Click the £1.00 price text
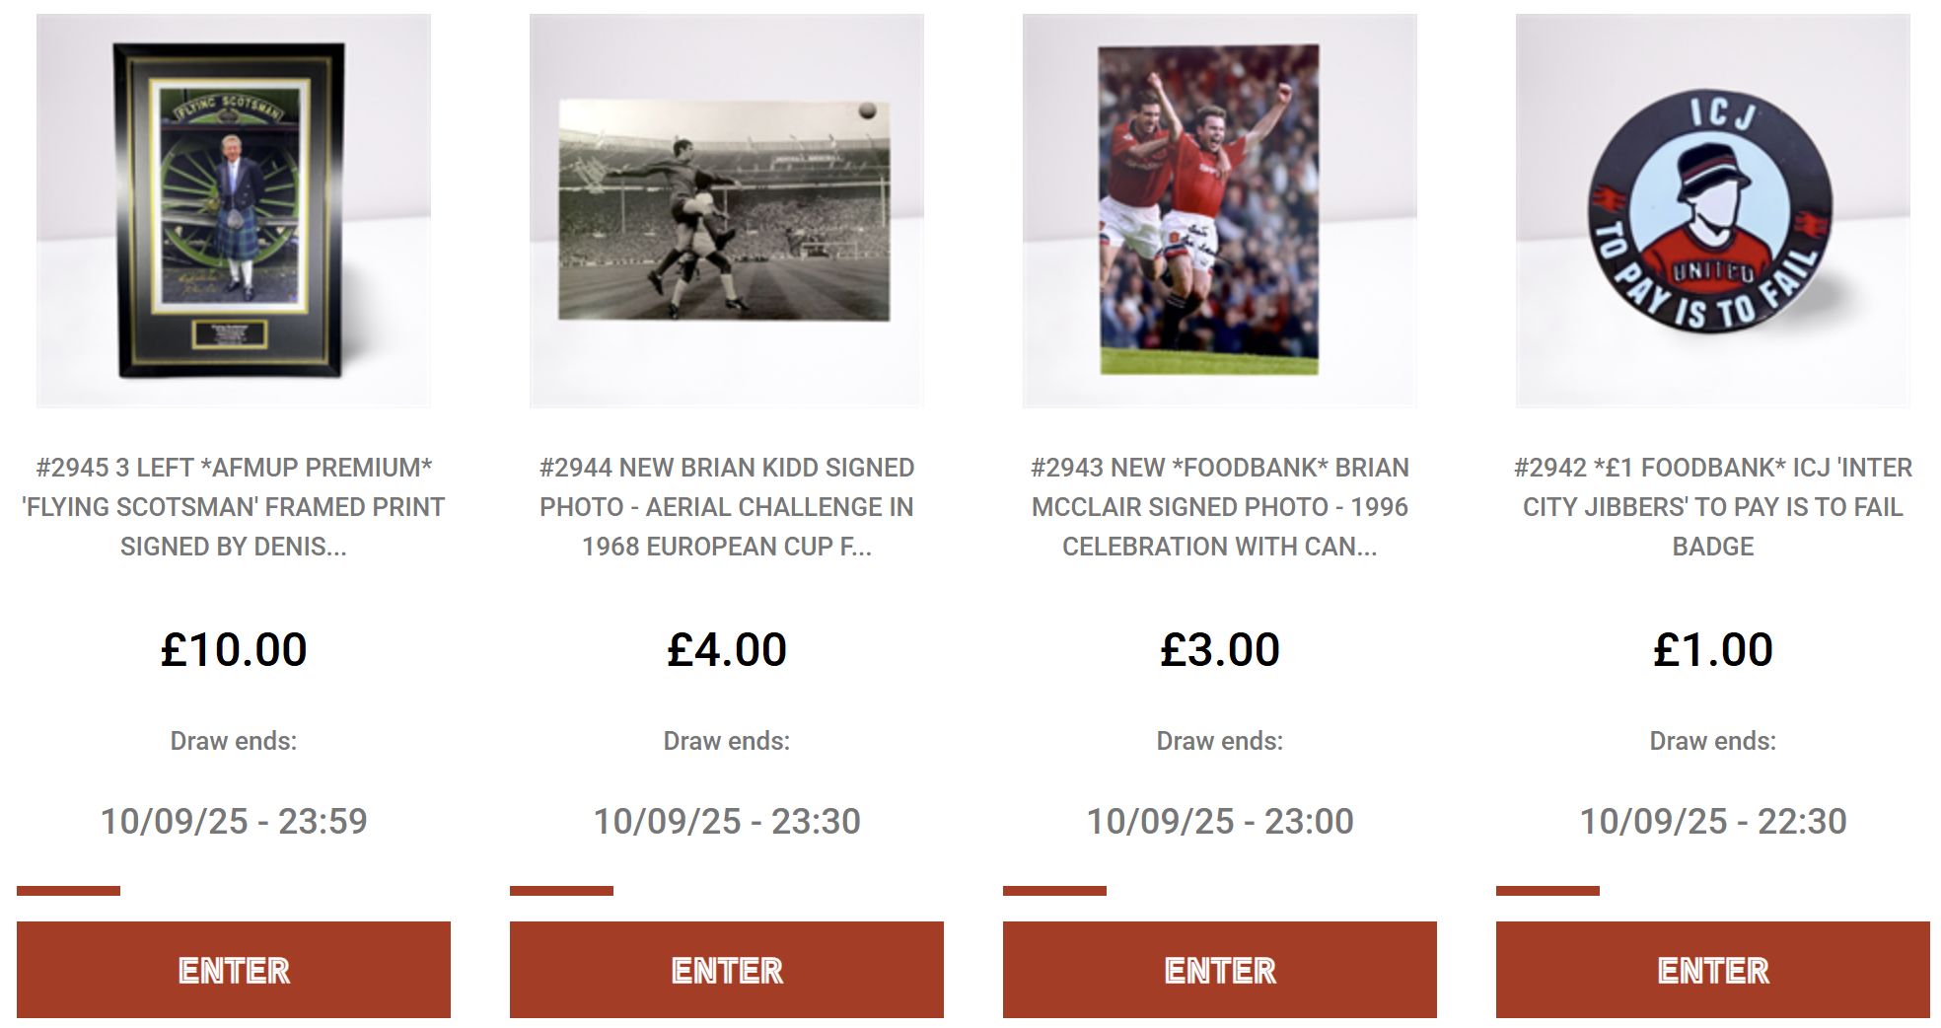This screenshot has height=1028, width=1941. pyautogui.click(x=1713, y=650)
